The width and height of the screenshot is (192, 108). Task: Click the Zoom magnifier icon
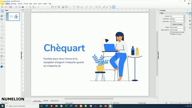click(x=59, y=7)
